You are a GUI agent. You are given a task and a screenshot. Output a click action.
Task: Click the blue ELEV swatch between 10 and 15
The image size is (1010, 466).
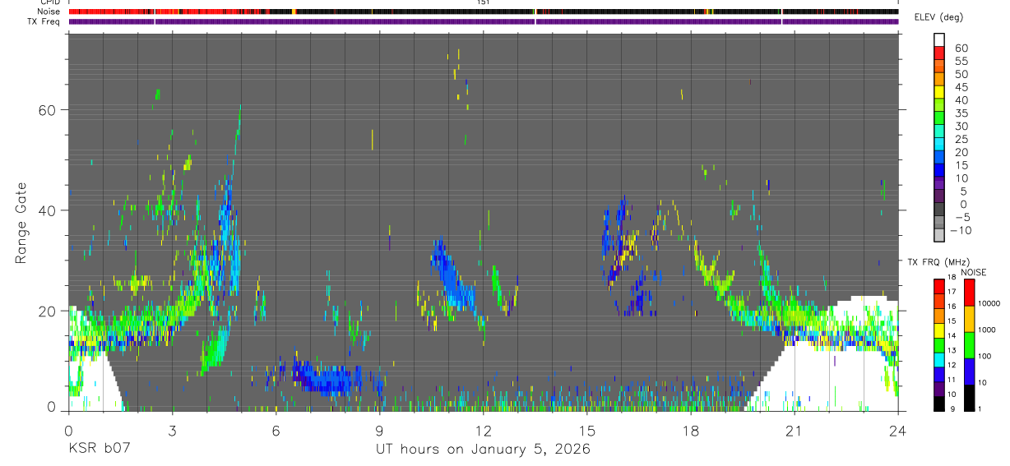point(939,172)
